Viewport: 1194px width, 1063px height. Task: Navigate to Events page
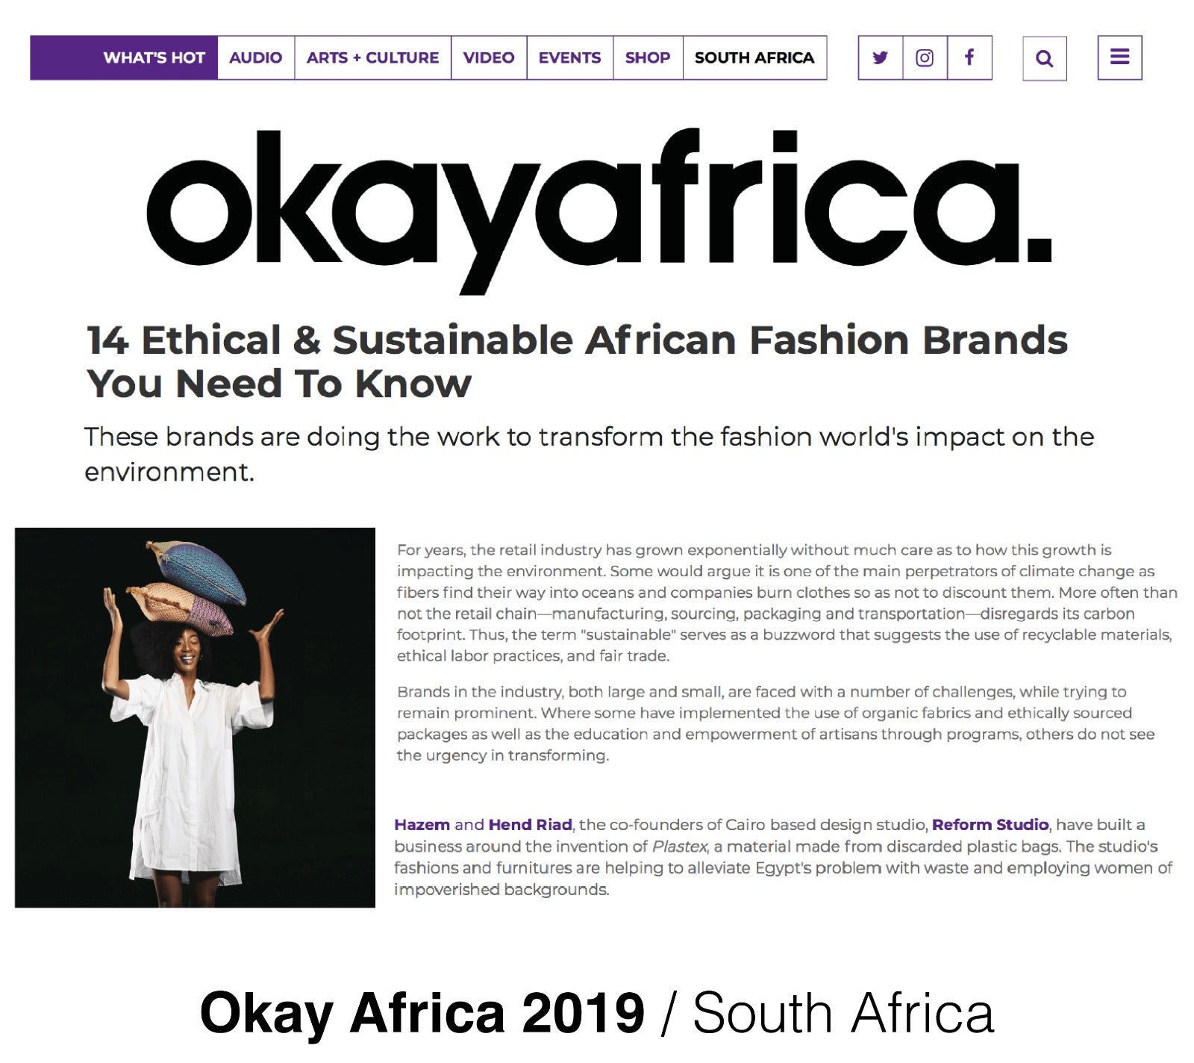(x=569, y=57)
